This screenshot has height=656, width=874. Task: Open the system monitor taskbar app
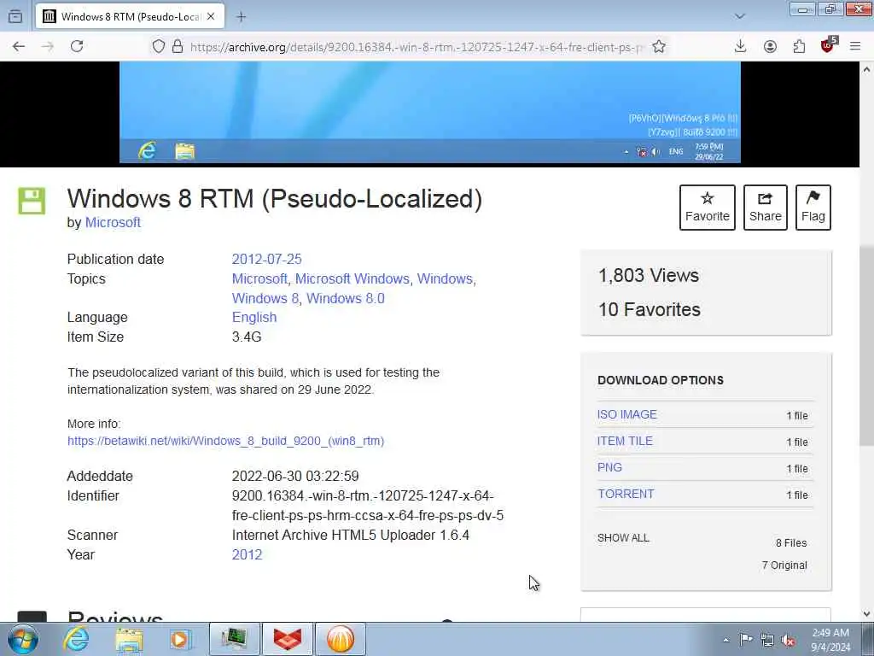[235, 639]
